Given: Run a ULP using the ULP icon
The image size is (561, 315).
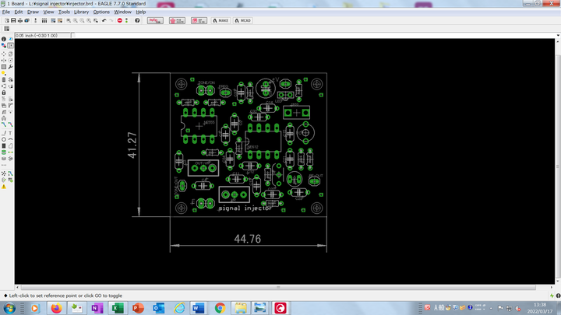Looking at the screenshot, I should (60, 21).
